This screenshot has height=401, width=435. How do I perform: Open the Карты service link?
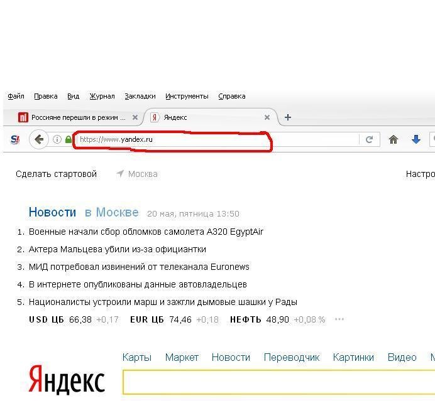(x=137, y=357)
